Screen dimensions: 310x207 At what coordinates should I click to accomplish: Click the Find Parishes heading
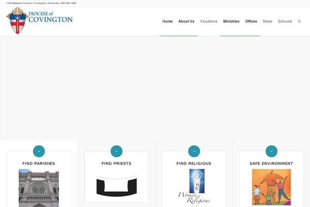pyautogui.click(x=39, y=164)
